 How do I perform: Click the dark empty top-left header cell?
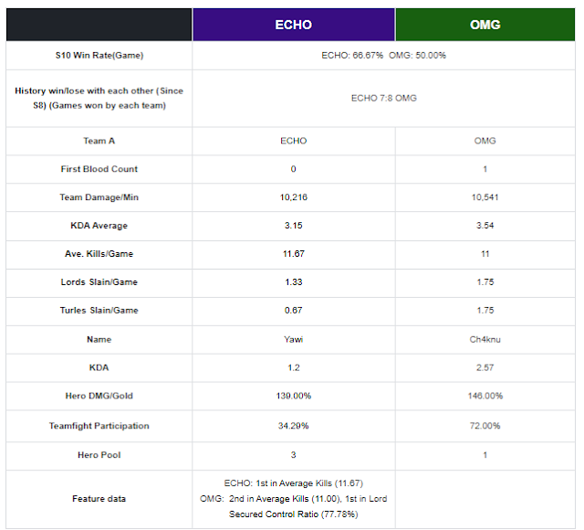pos(99,25)
